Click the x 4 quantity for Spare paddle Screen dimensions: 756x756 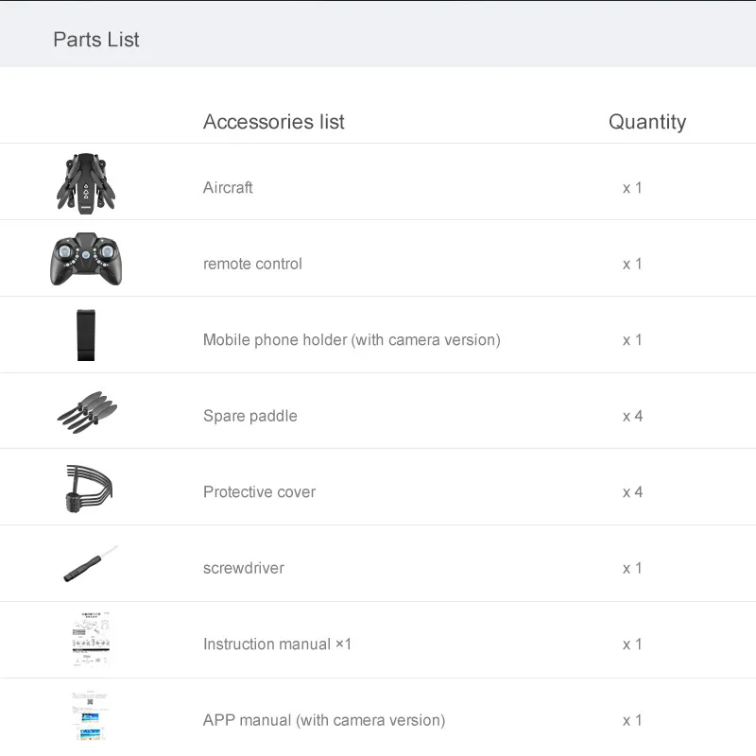[x=632, y=416]
